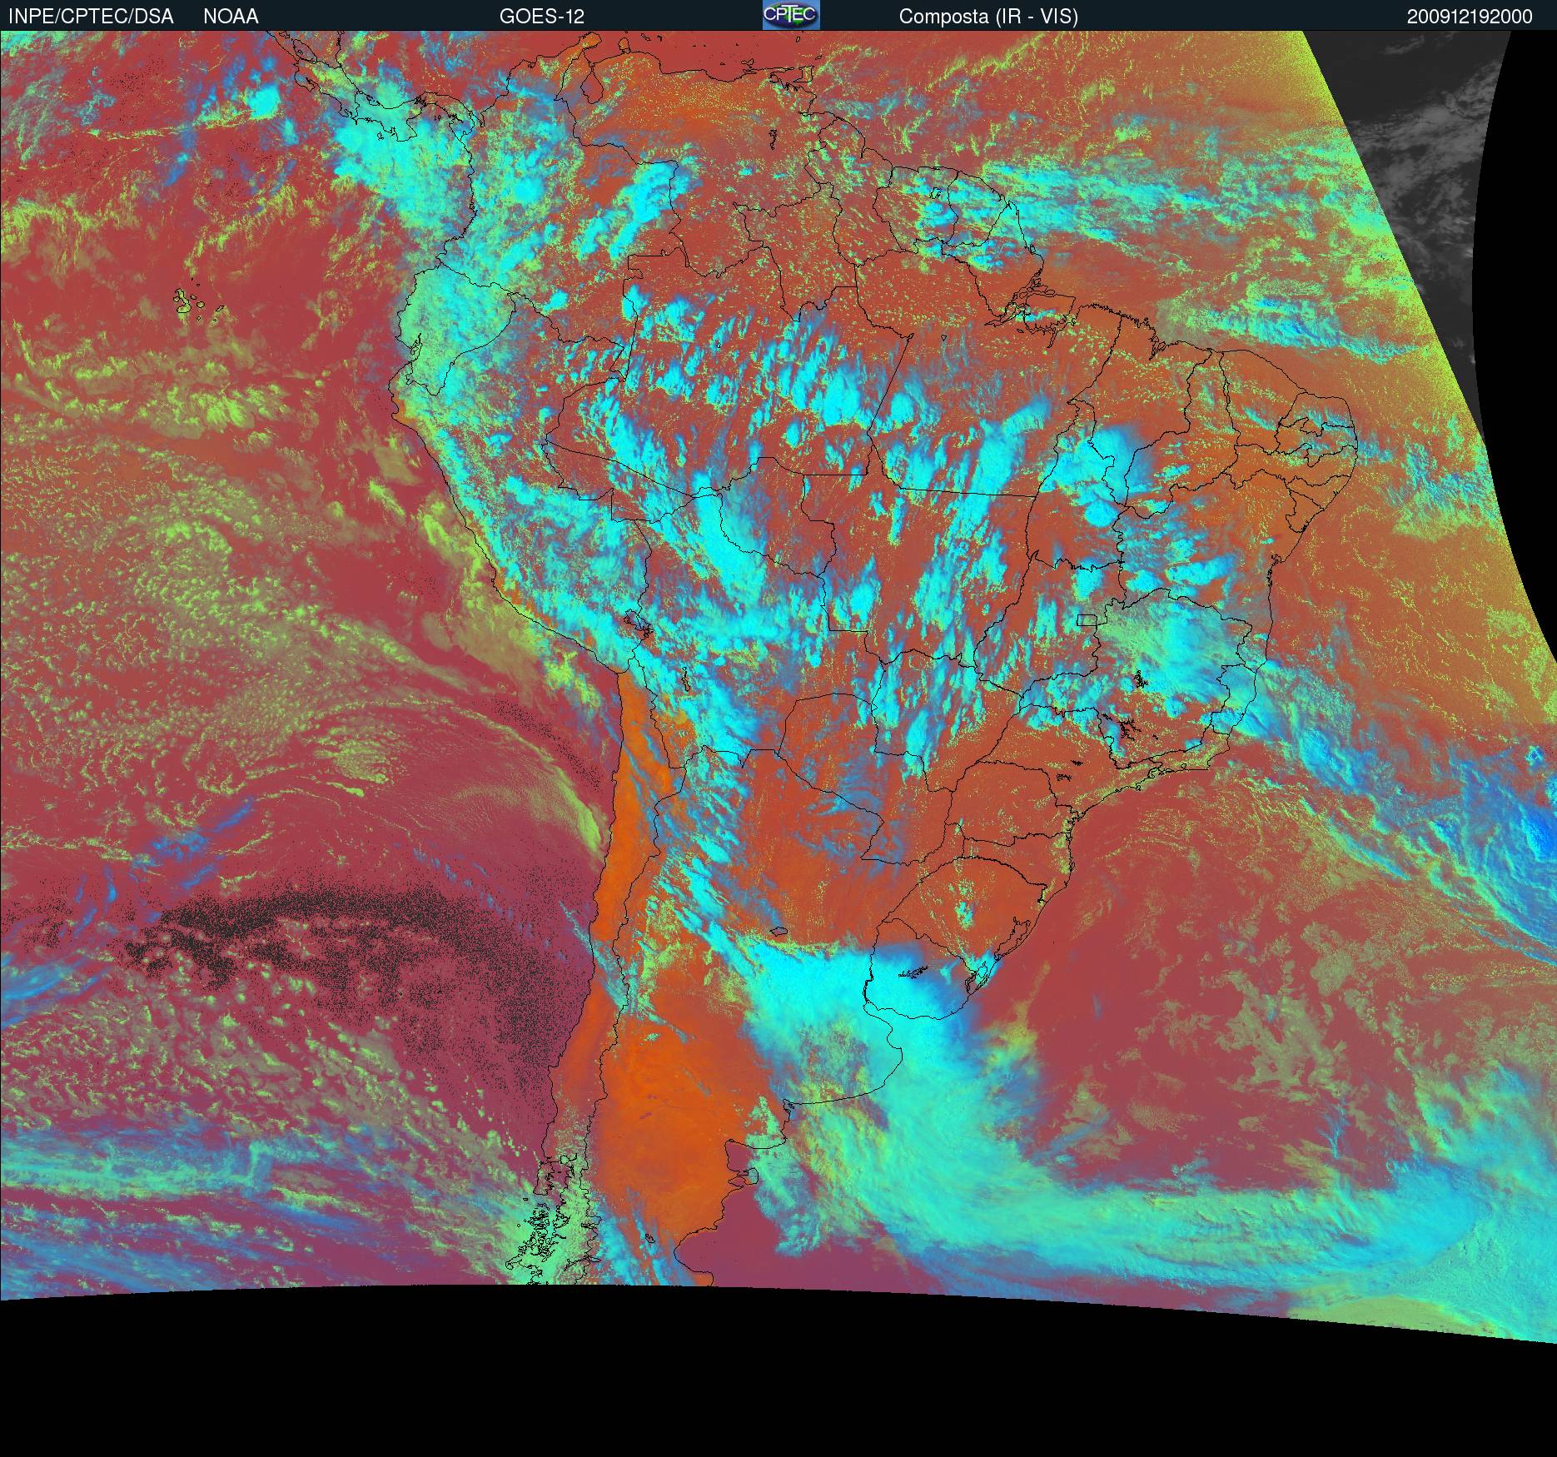
Task: Click the CPTEC logo in the header
Action: (x=790, y=15)
